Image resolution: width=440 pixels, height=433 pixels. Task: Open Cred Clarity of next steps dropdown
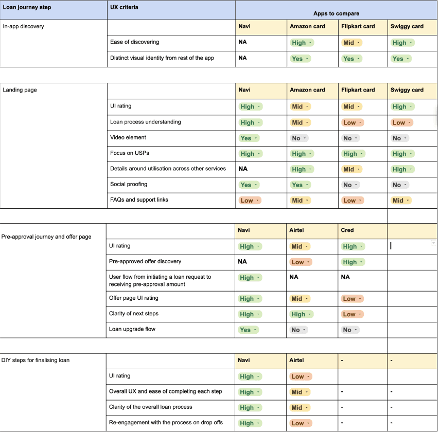click(352, 315)
